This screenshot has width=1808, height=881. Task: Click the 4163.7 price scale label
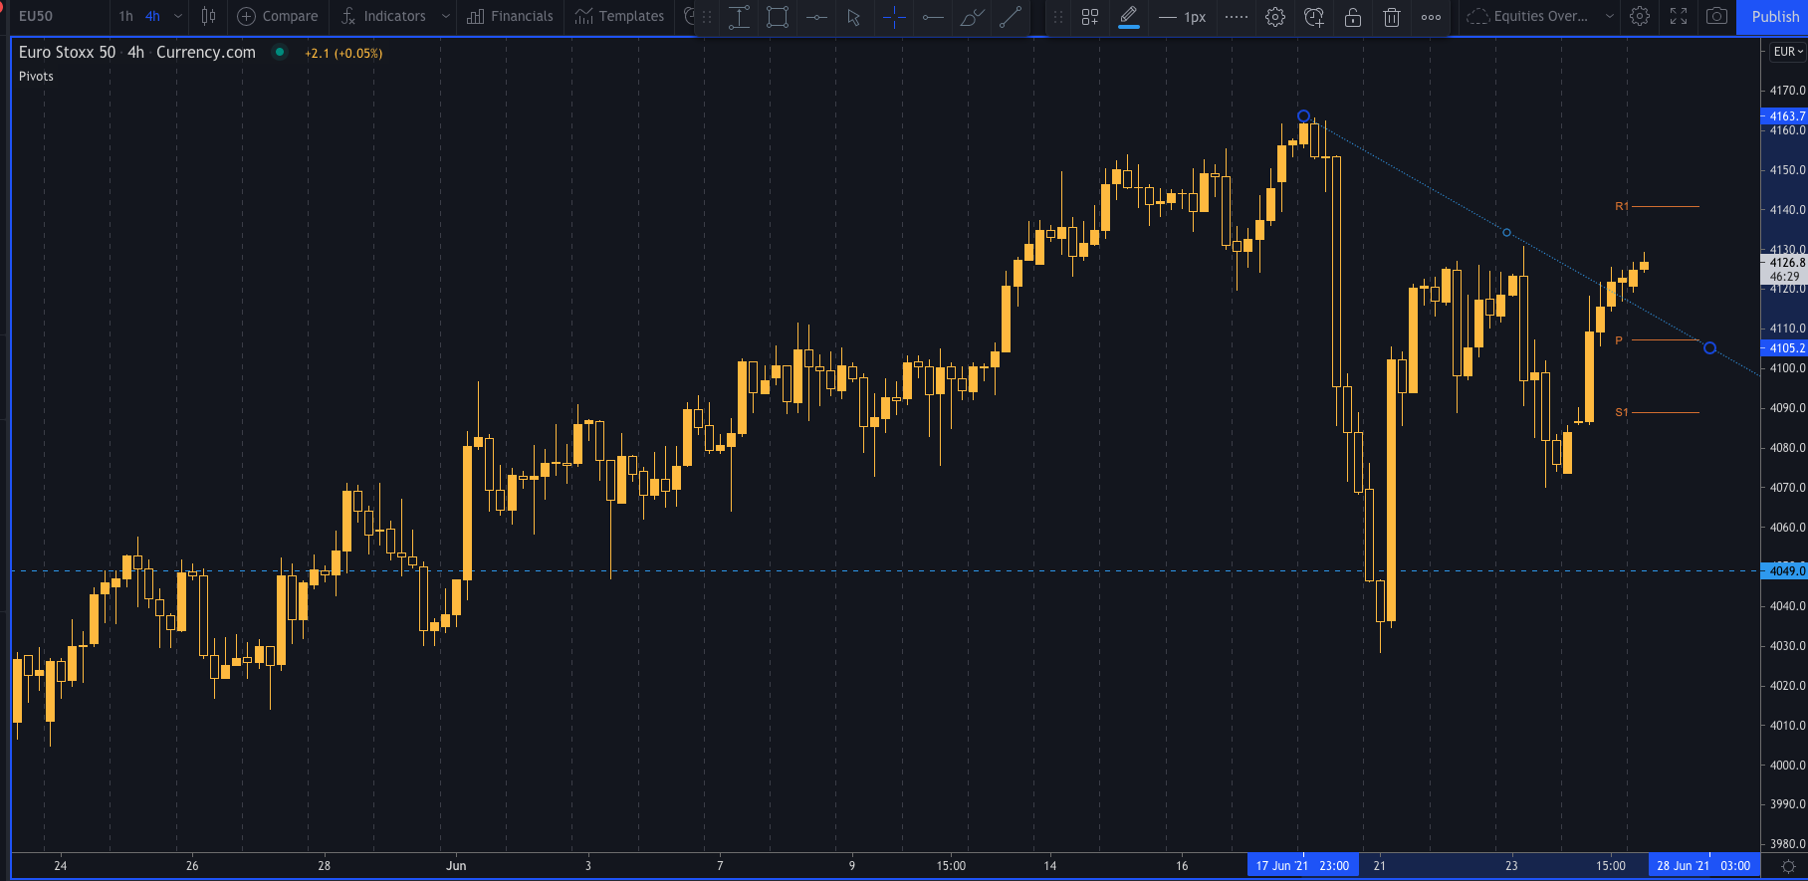[1785, 116]
